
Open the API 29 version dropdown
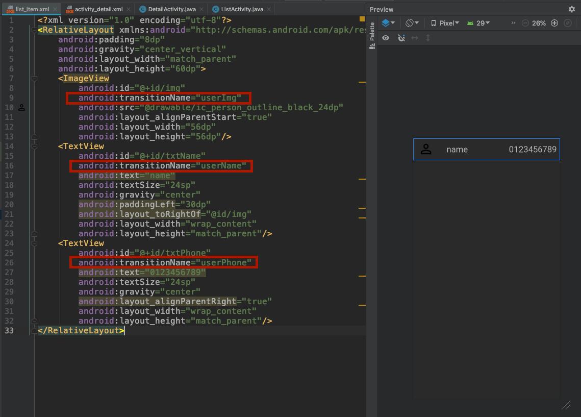[x=478, y=23]
